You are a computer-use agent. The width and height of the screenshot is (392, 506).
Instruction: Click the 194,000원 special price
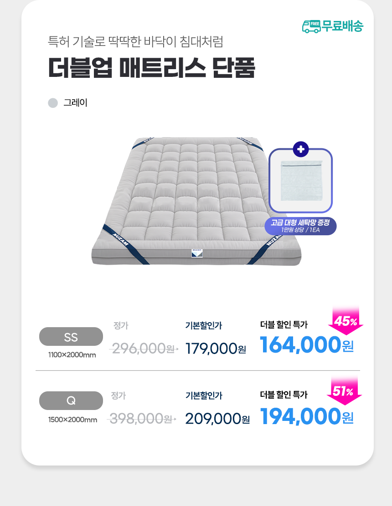tap(306, 415)
